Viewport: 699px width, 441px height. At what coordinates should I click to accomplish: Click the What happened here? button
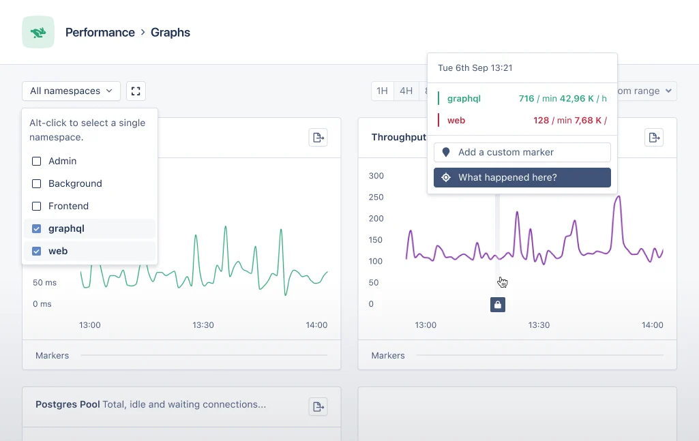522,177
